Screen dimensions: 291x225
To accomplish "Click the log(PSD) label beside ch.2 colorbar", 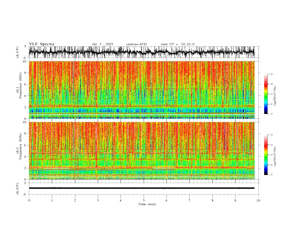I will (275, 157).
